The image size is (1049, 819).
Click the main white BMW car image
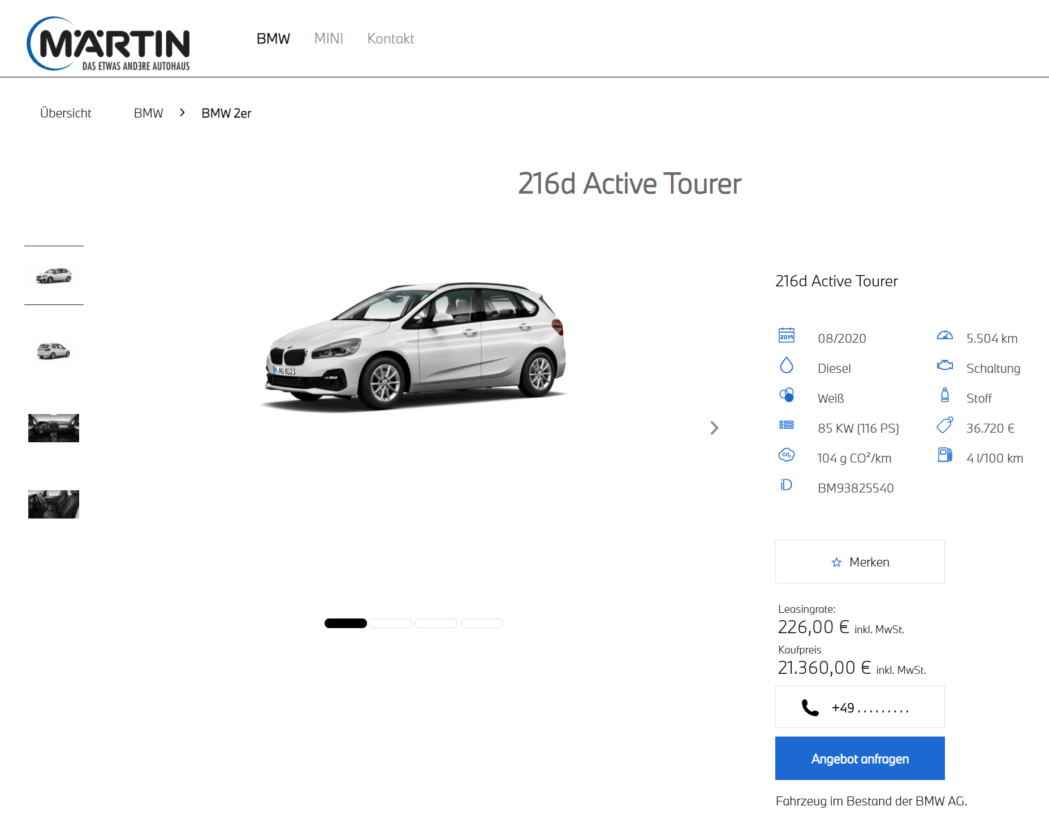pyautogui.click(x=414, y=346)
